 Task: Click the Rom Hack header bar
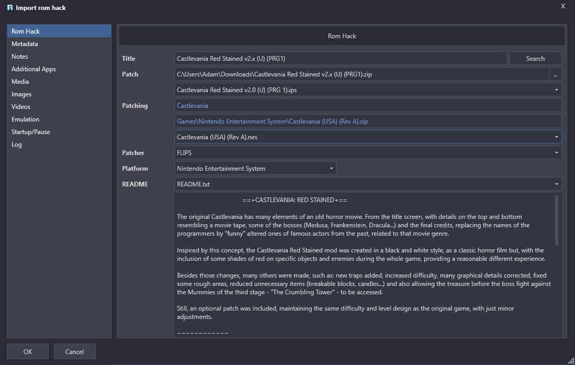tap(342, 36)
